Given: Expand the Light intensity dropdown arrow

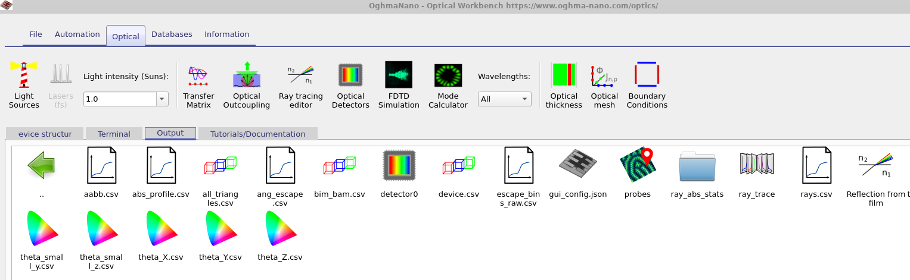Looking at the screenshot, I should pos(161,99).
